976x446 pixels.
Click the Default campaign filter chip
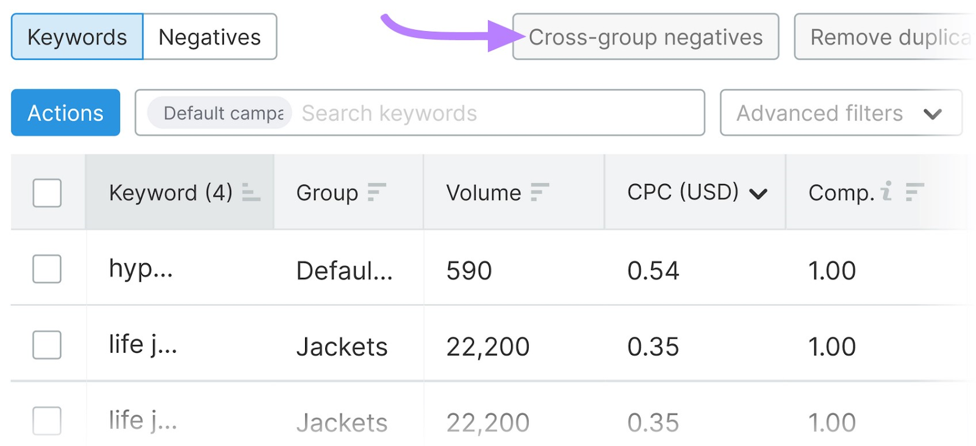(x=218, y=113)
